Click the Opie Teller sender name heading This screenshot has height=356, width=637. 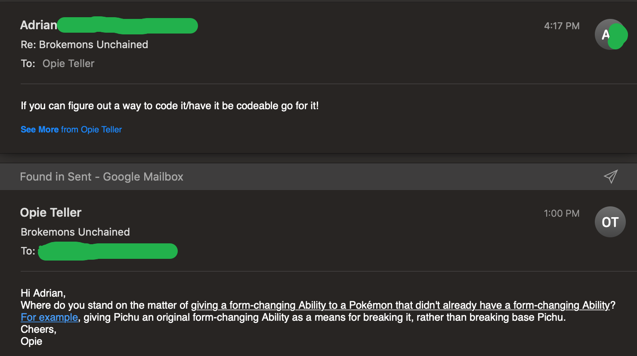(51, 212)
